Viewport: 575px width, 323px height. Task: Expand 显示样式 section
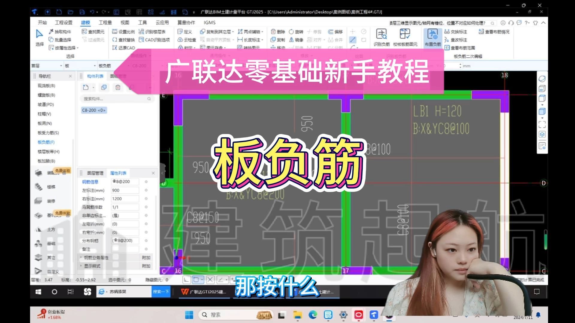(x=81, y=266)
